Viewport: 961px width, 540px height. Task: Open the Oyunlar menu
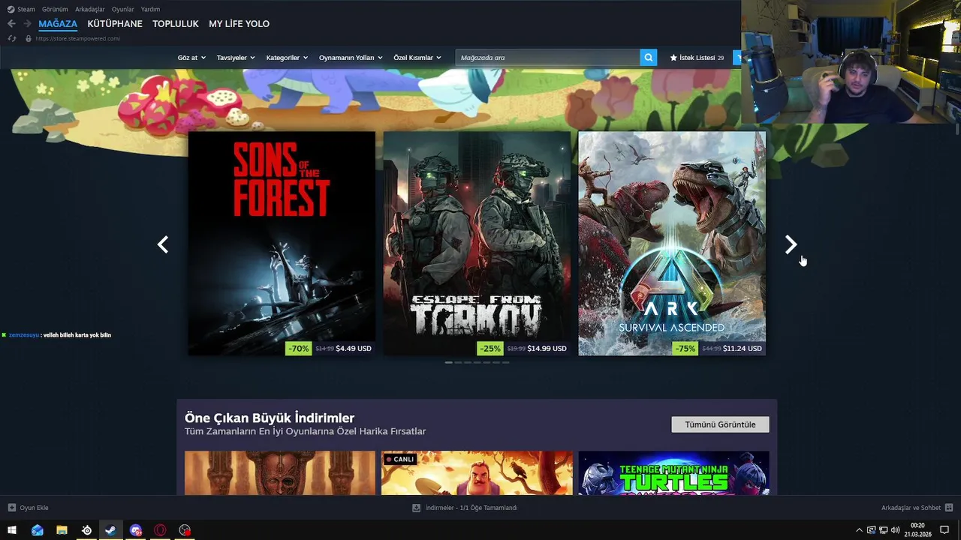(122, 9)
